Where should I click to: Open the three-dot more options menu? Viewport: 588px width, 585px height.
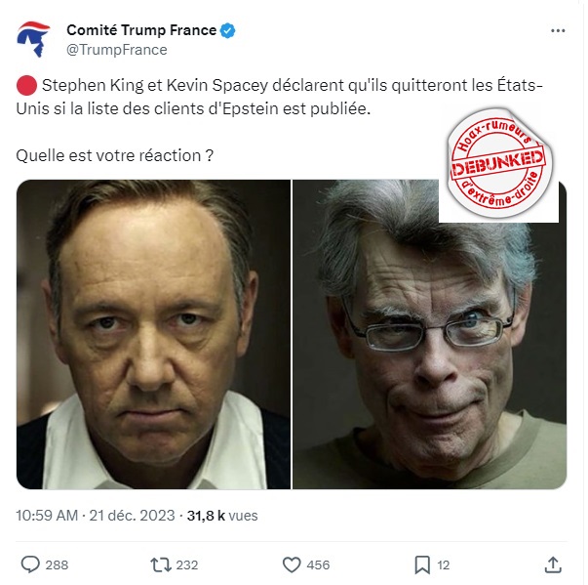pos(558,30)
